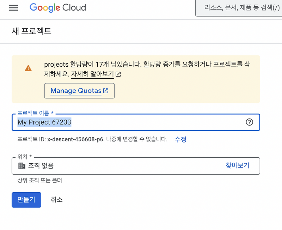The height and width of the screenshot is (230, 282).
Task: Select the project name input field
Action: point(106,122)
